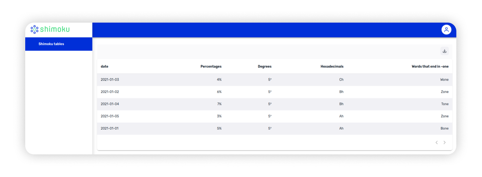Select the 2021-01-02 date cell
Image resolution: width=482 pixels, height=177 pixels.
coord(110,92)
